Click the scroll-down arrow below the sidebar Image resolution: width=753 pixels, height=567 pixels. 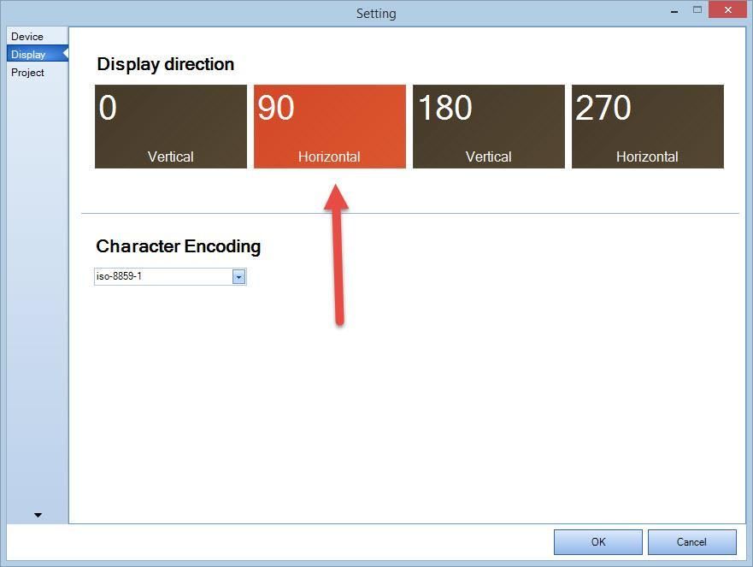point(37,514)
